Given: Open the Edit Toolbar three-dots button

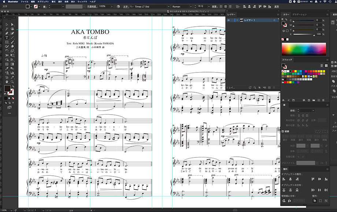Looking at the screenshot, I should [10, 113].
